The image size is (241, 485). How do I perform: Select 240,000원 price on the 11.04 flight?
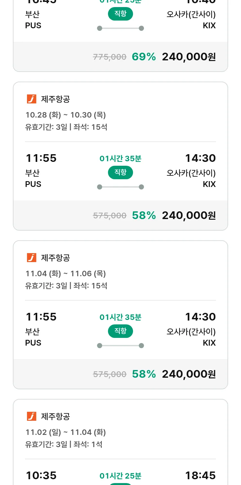pos(189,374)
